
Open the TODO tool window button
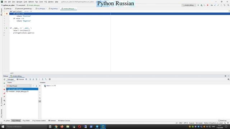(x=26, y=121)
